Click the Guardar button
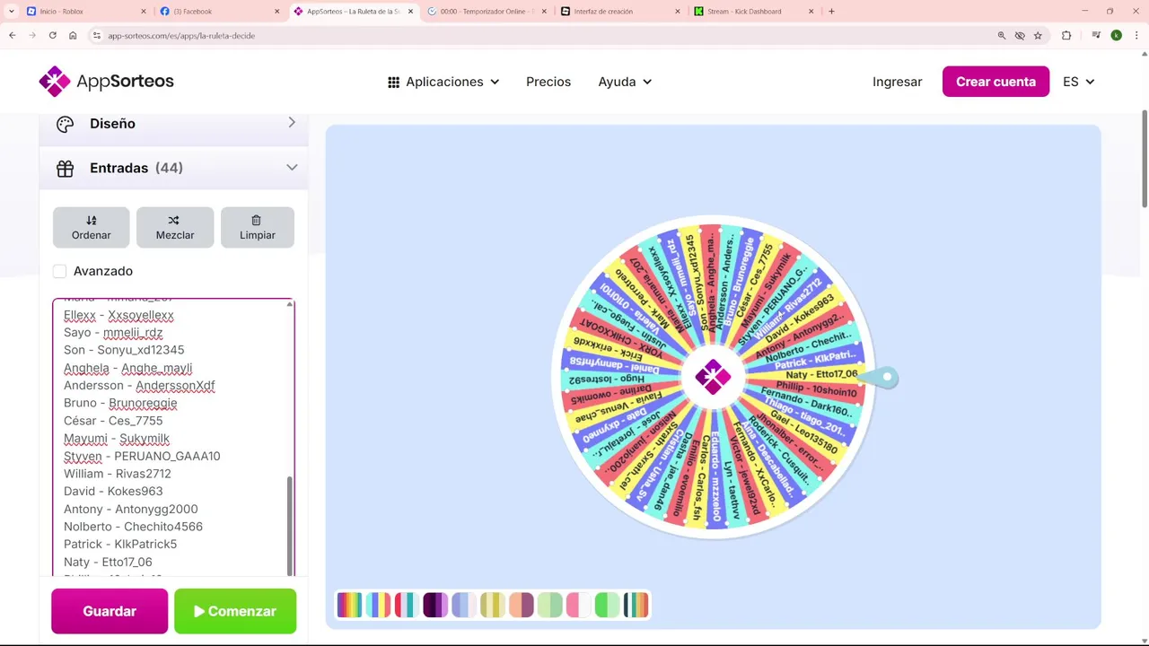This screenshot has width=1149, height=646. (x=110, y=611)
